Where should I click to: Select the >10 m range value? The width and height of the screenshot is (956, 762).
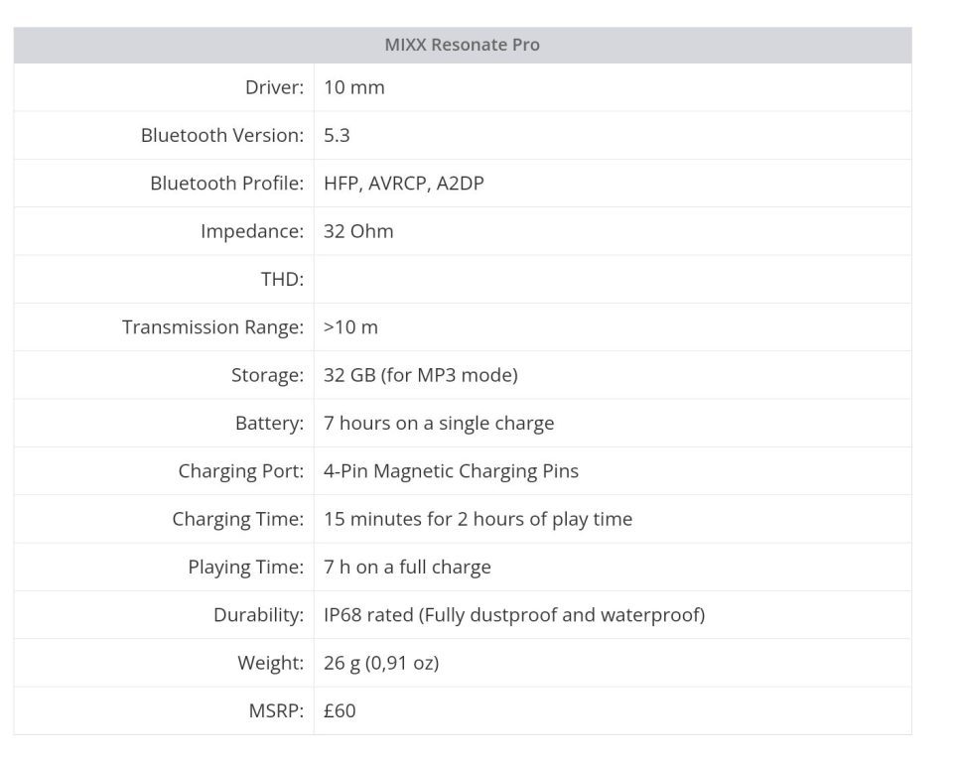[x=350, y=327]
